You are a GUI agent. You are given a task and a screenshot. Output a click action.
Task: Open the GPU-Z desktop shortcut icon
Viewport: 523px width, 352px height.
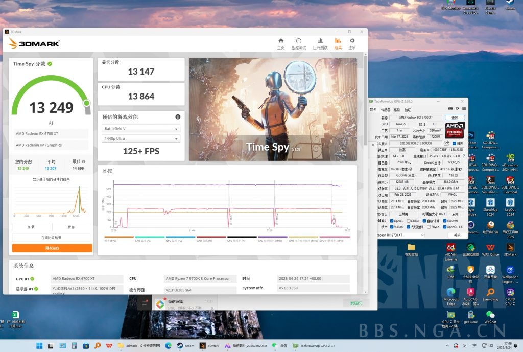pos(451,319)
